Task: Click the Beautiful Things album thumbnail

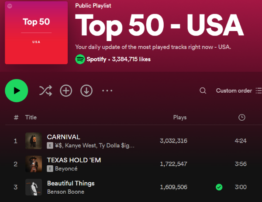Action: pyautogui.click(x=34, y=187)
